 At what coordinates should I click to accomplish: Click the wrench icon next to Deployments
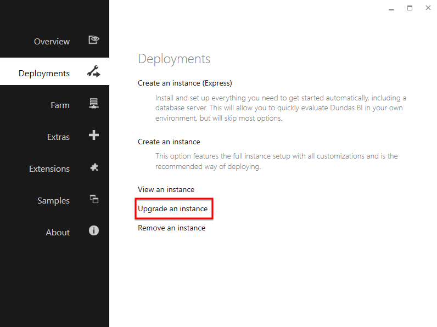(x=94, y=71)
